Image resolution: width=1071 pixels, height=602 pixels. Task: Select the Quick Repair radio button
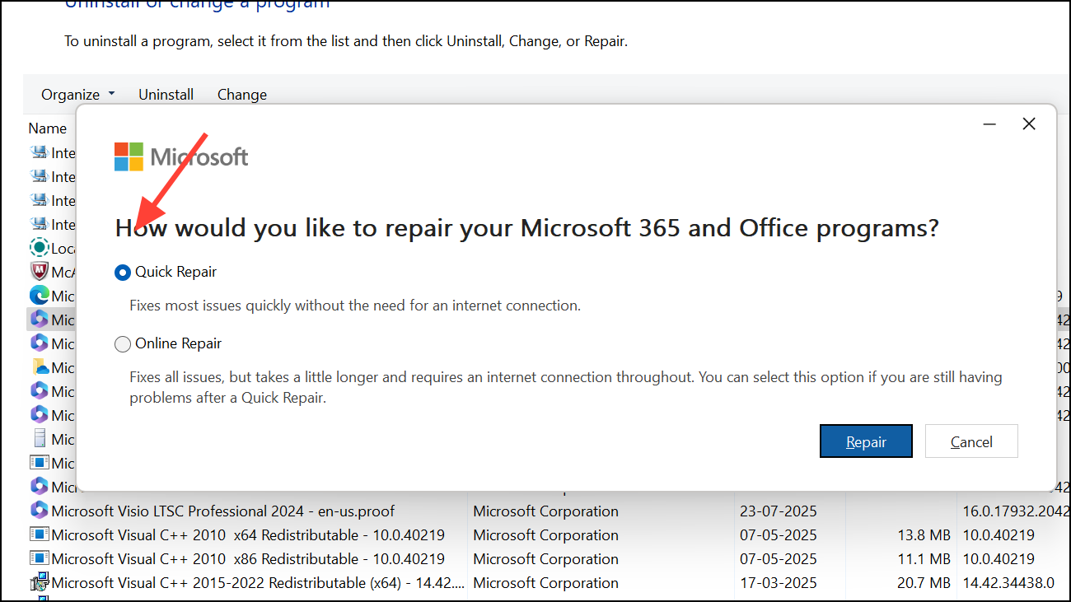coord(123,273)
